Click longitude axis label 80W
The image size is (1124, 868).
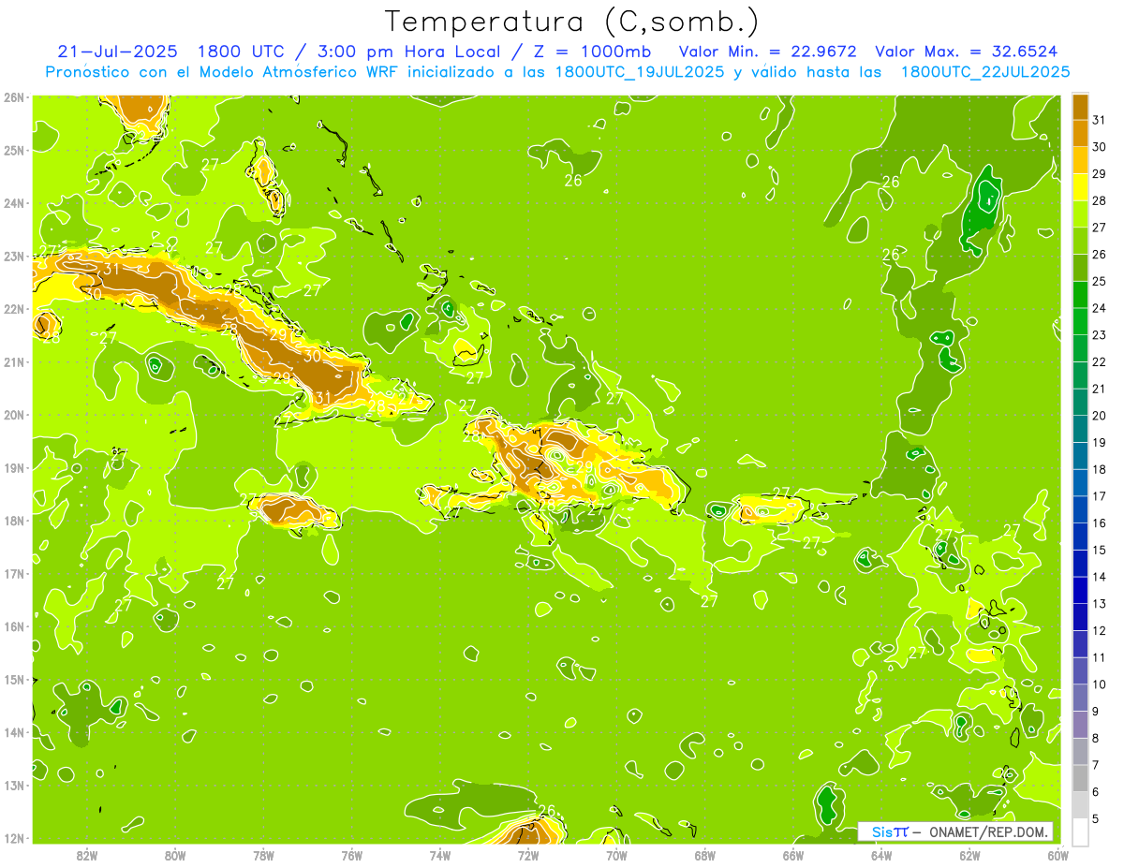click(175, 856)
